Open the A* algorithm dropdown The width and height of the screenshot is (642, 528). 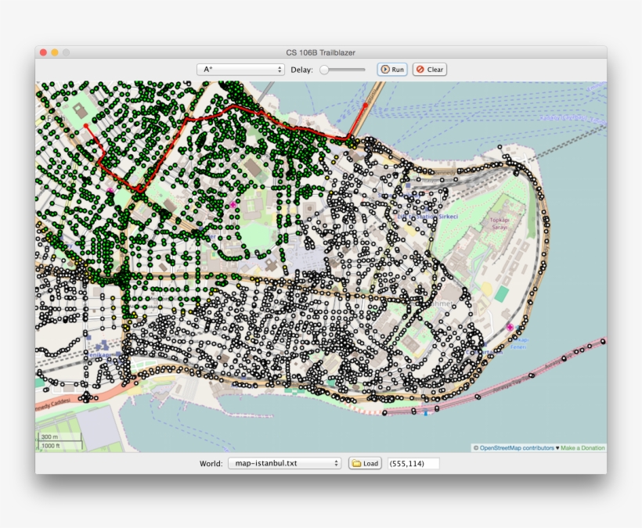239,69
